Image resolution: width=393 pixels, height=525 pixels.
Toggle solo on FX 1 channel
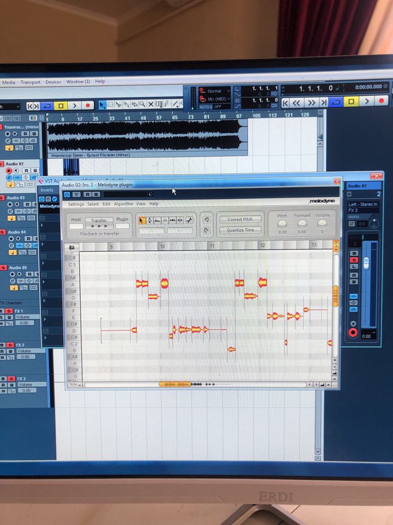9,311
